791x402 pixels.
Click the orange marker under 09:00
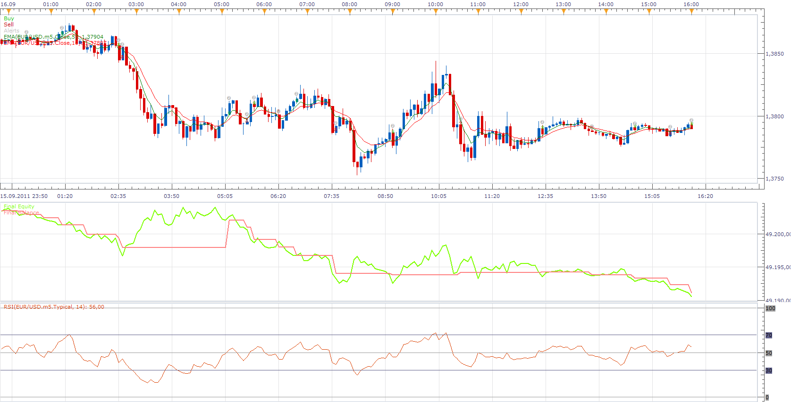393,11
